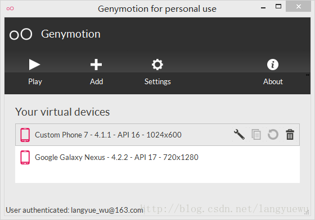Screen dimensions: 315x220
Task: Open device configuration with wrench icon
Action: coord(239,134)
